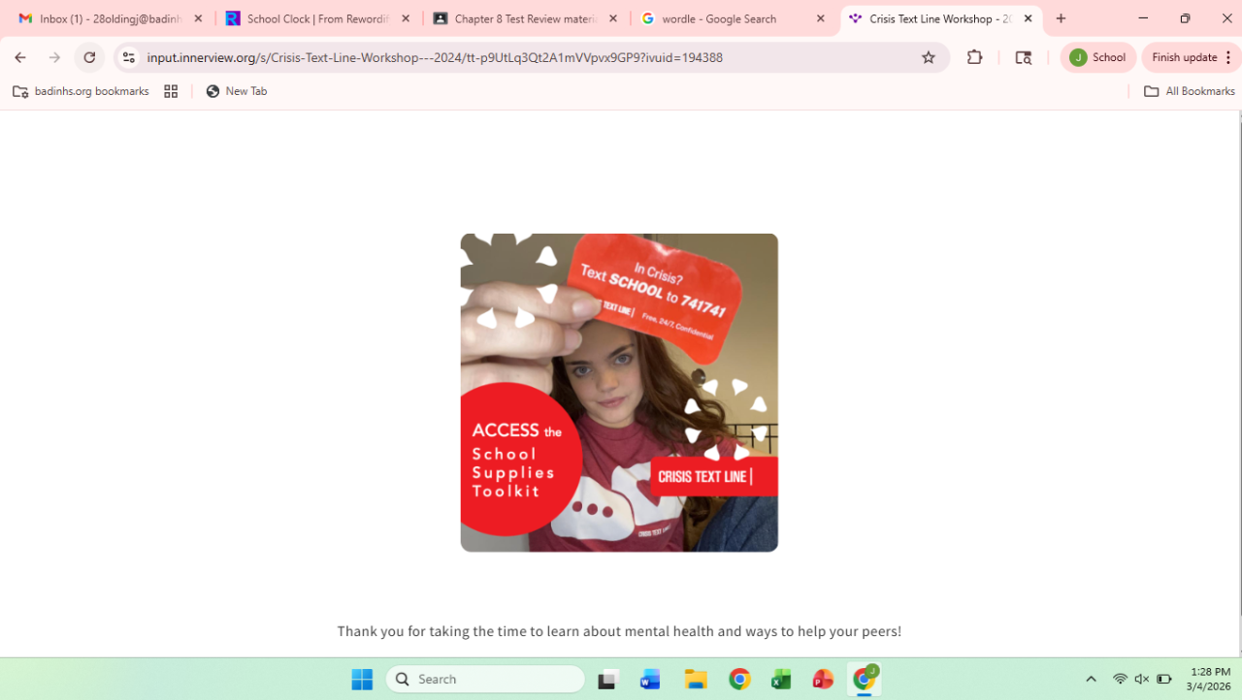
Task: Launch PowerPoint from the taskbar
Action: coord(823,680)
